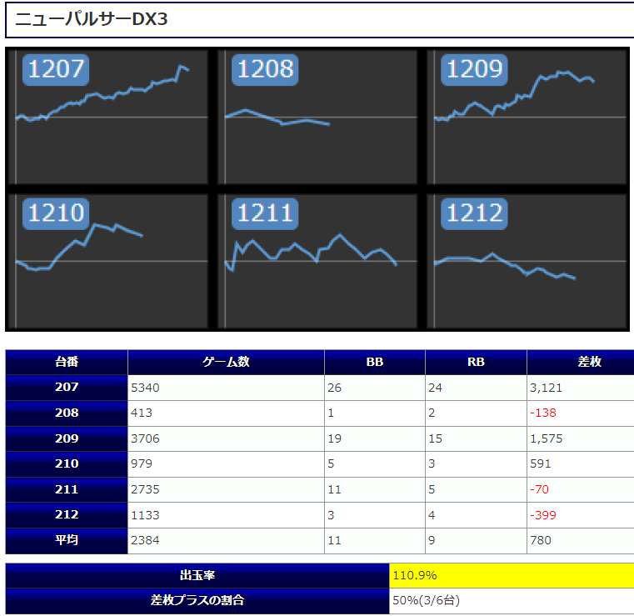Click red difference value -399
The height and width of the screenshot is (616, 634).
581,515
